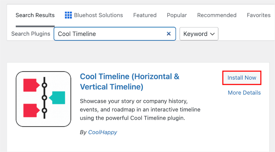Open More Details for Cool Timeline
Screen dimensions: 275x152
point(244,93)
